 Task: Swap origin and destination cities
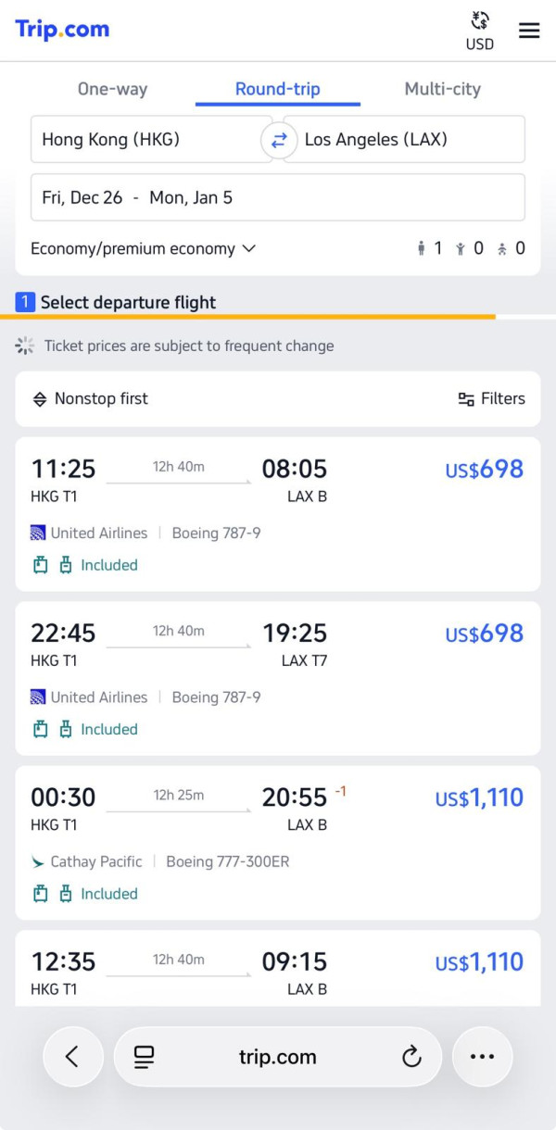click(x=278, y=140)
